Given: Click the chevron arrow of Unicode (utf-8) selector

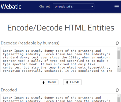Looking at the screenshot, I should pos(92,6).
